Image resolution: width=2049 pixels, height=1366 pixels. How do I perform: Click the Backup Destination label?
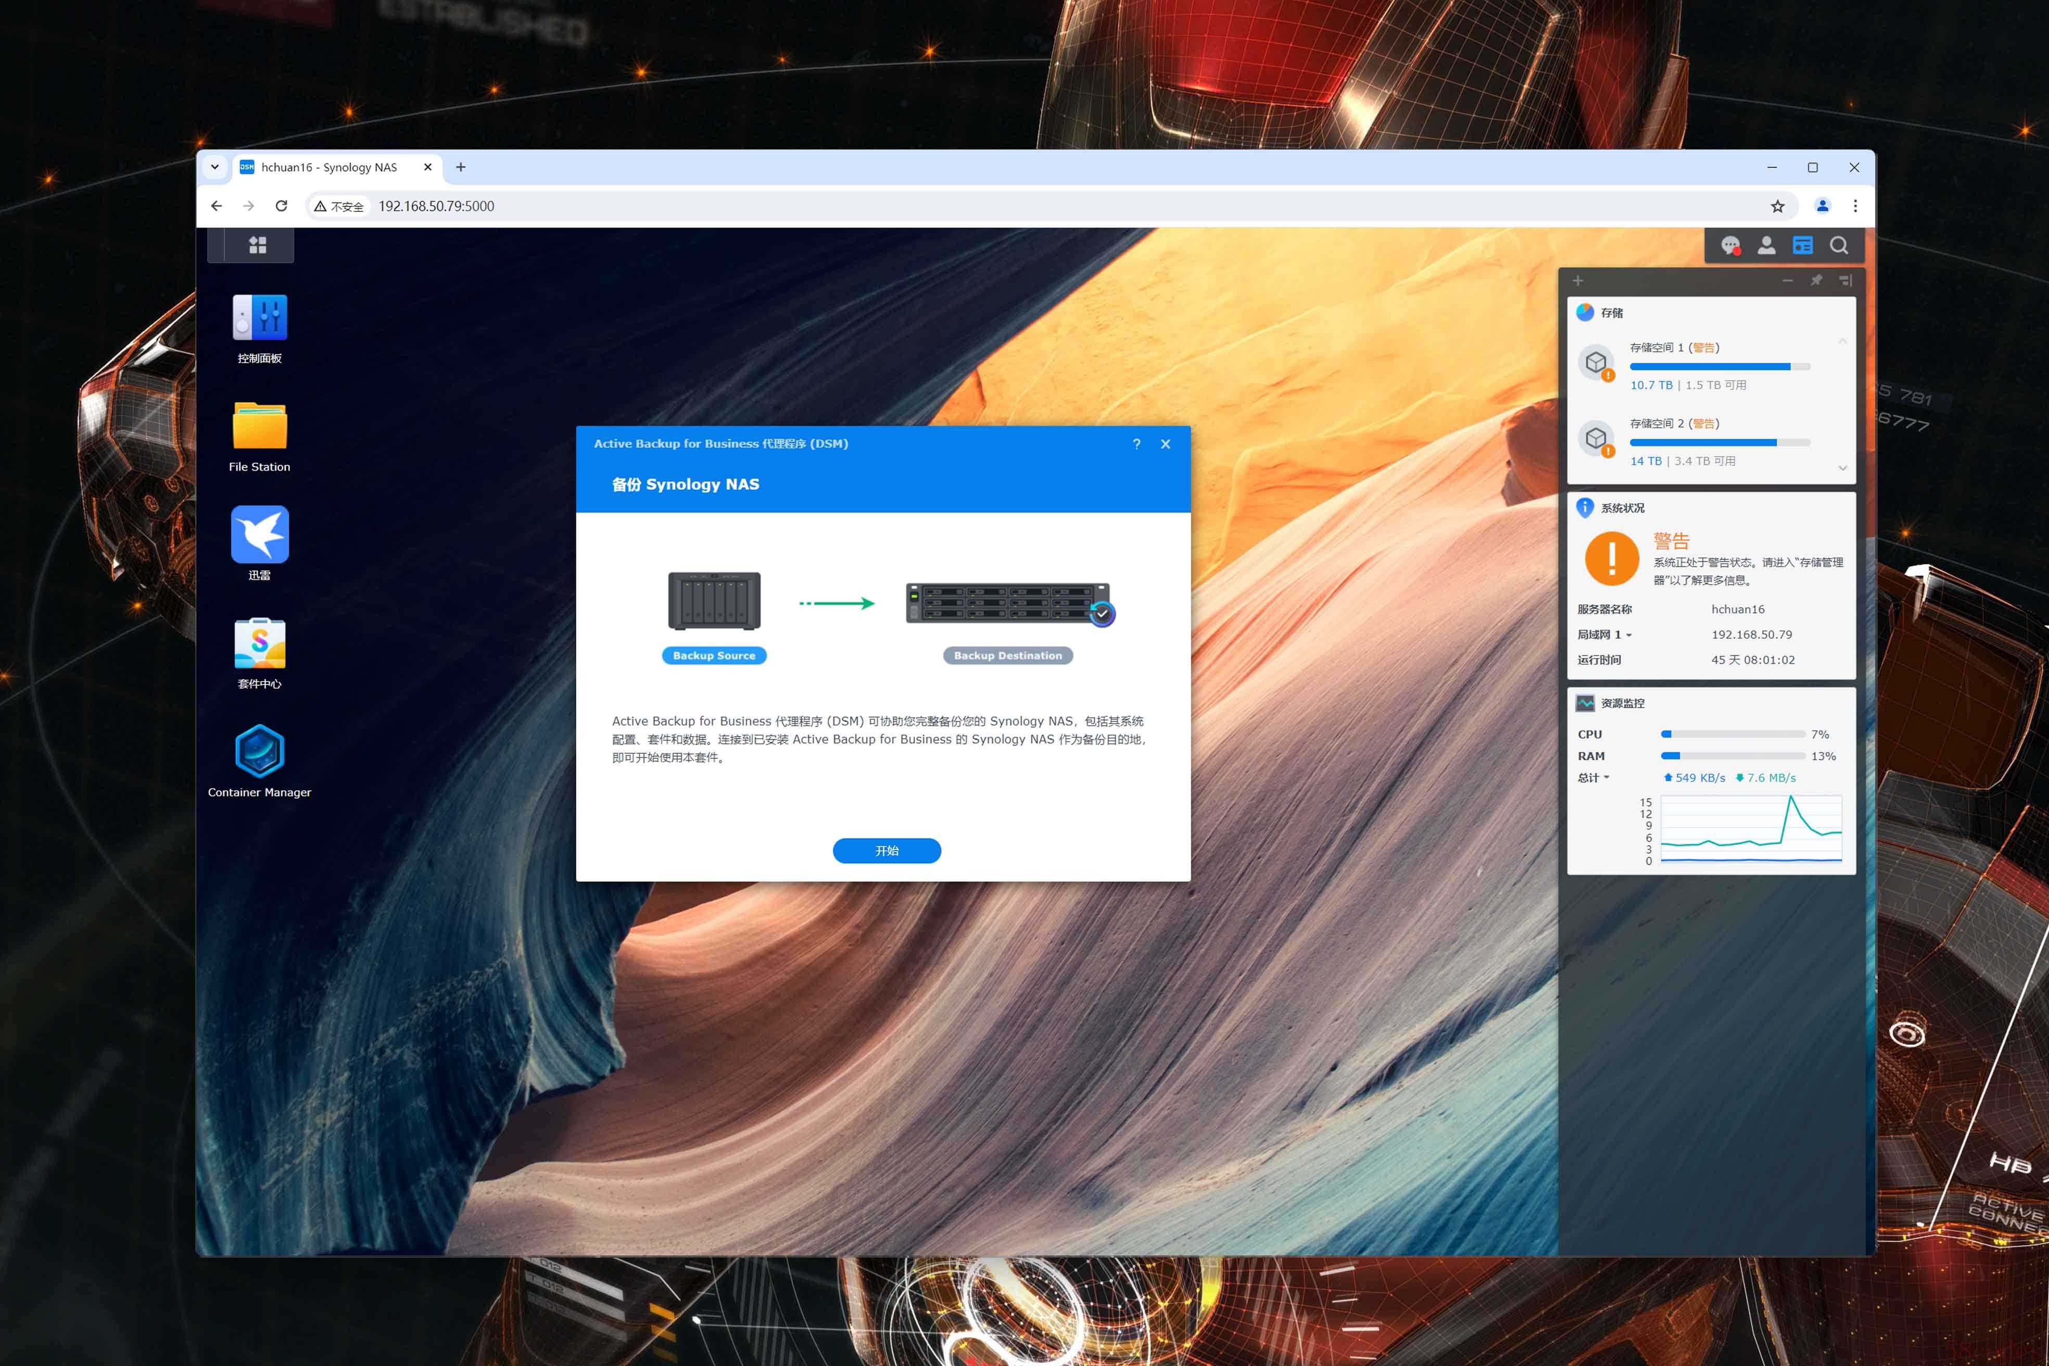(1008, 656)
